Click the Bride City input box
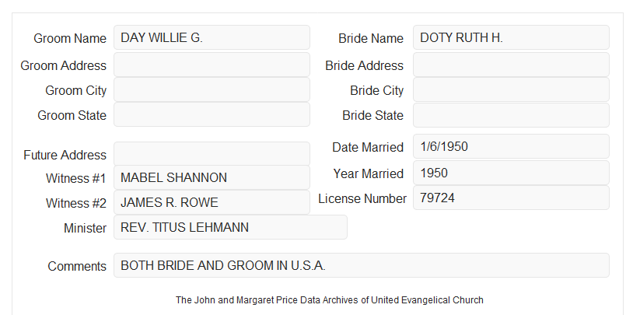The width and height of the screenshot is (626, 315). point(511,89)
